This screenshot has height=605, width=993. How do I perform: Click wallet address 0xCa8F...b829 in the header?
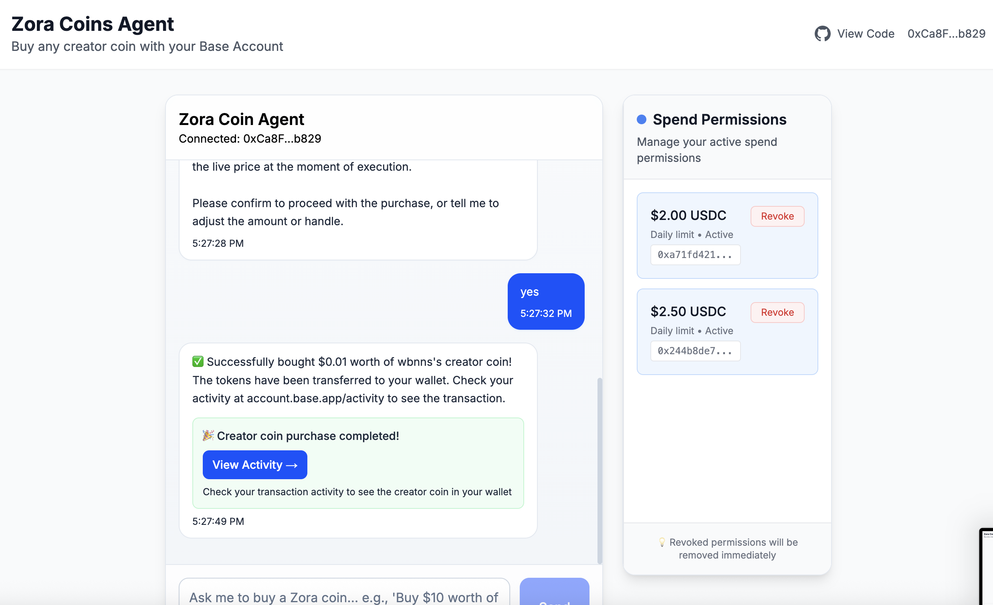(x=945, y=33)
